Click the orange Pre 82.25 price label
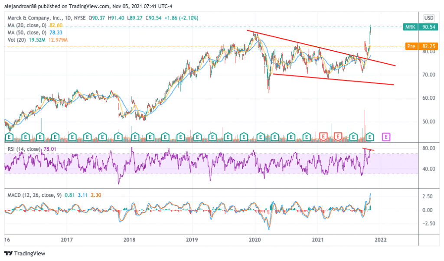Viewport: 444px width, 261px height. coord(421,46)
